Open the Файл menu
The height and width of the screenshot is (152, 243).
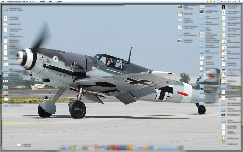[25, 1]
